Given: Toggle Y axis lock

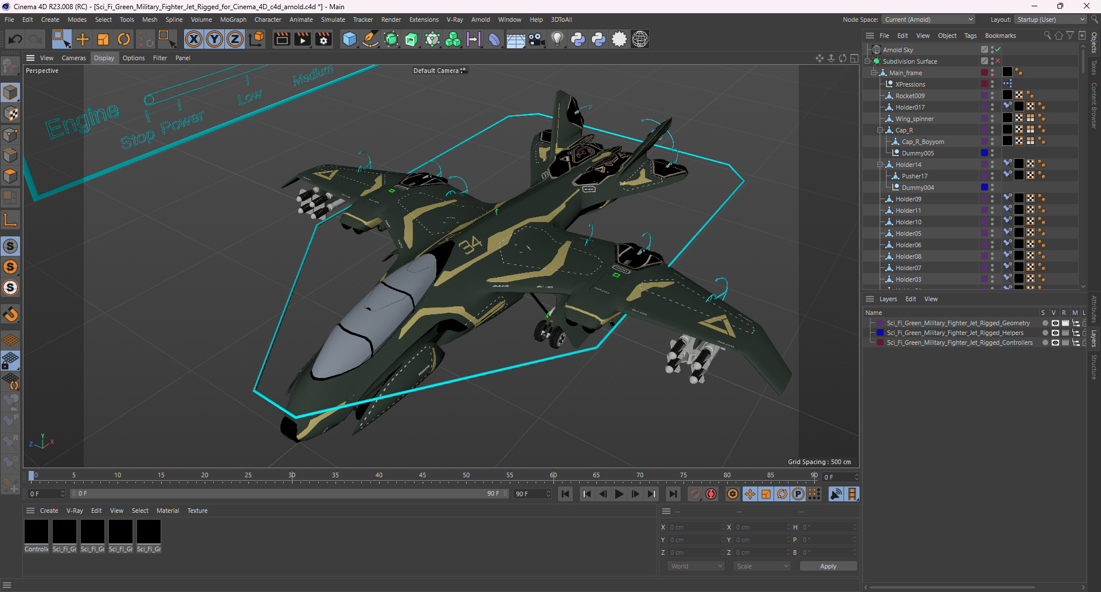Looking at the screenshot, I should 214,39.
